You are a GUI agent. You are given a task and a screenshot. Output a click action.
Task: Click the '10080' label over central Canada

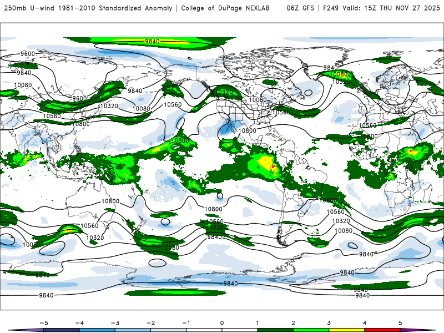(258, 100)
